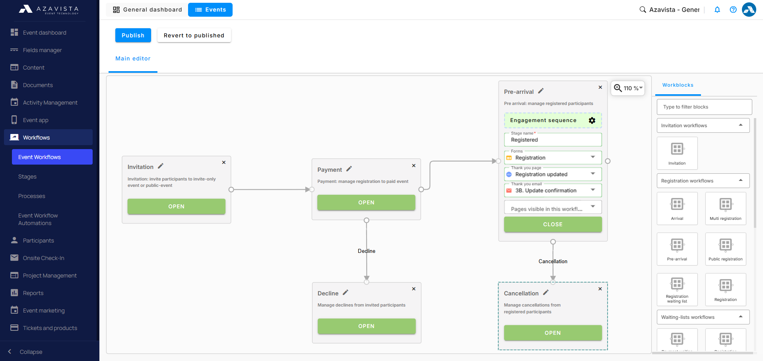Remove the Pre-arrival block with its X
This screenshot has width=763, height=361.
pos(600,87)
